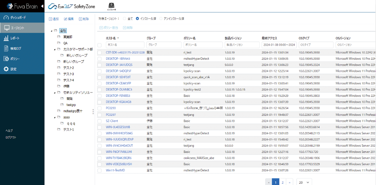The height and width of the screenshot is (185, 376).
Task: Open the install icon in top bar
Action: (x=111, y=6)
